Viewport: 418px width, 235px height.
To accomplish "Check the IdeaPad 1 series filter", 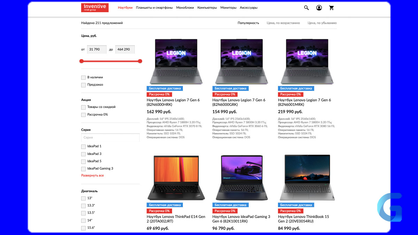I will coord(83,147).
